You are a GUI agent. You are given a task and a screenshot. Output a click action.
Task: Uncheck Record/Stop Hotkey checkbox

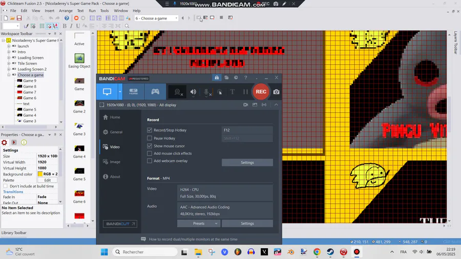point(150,130)
